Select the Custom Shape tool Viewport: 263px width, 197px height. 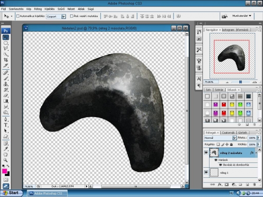6,136
